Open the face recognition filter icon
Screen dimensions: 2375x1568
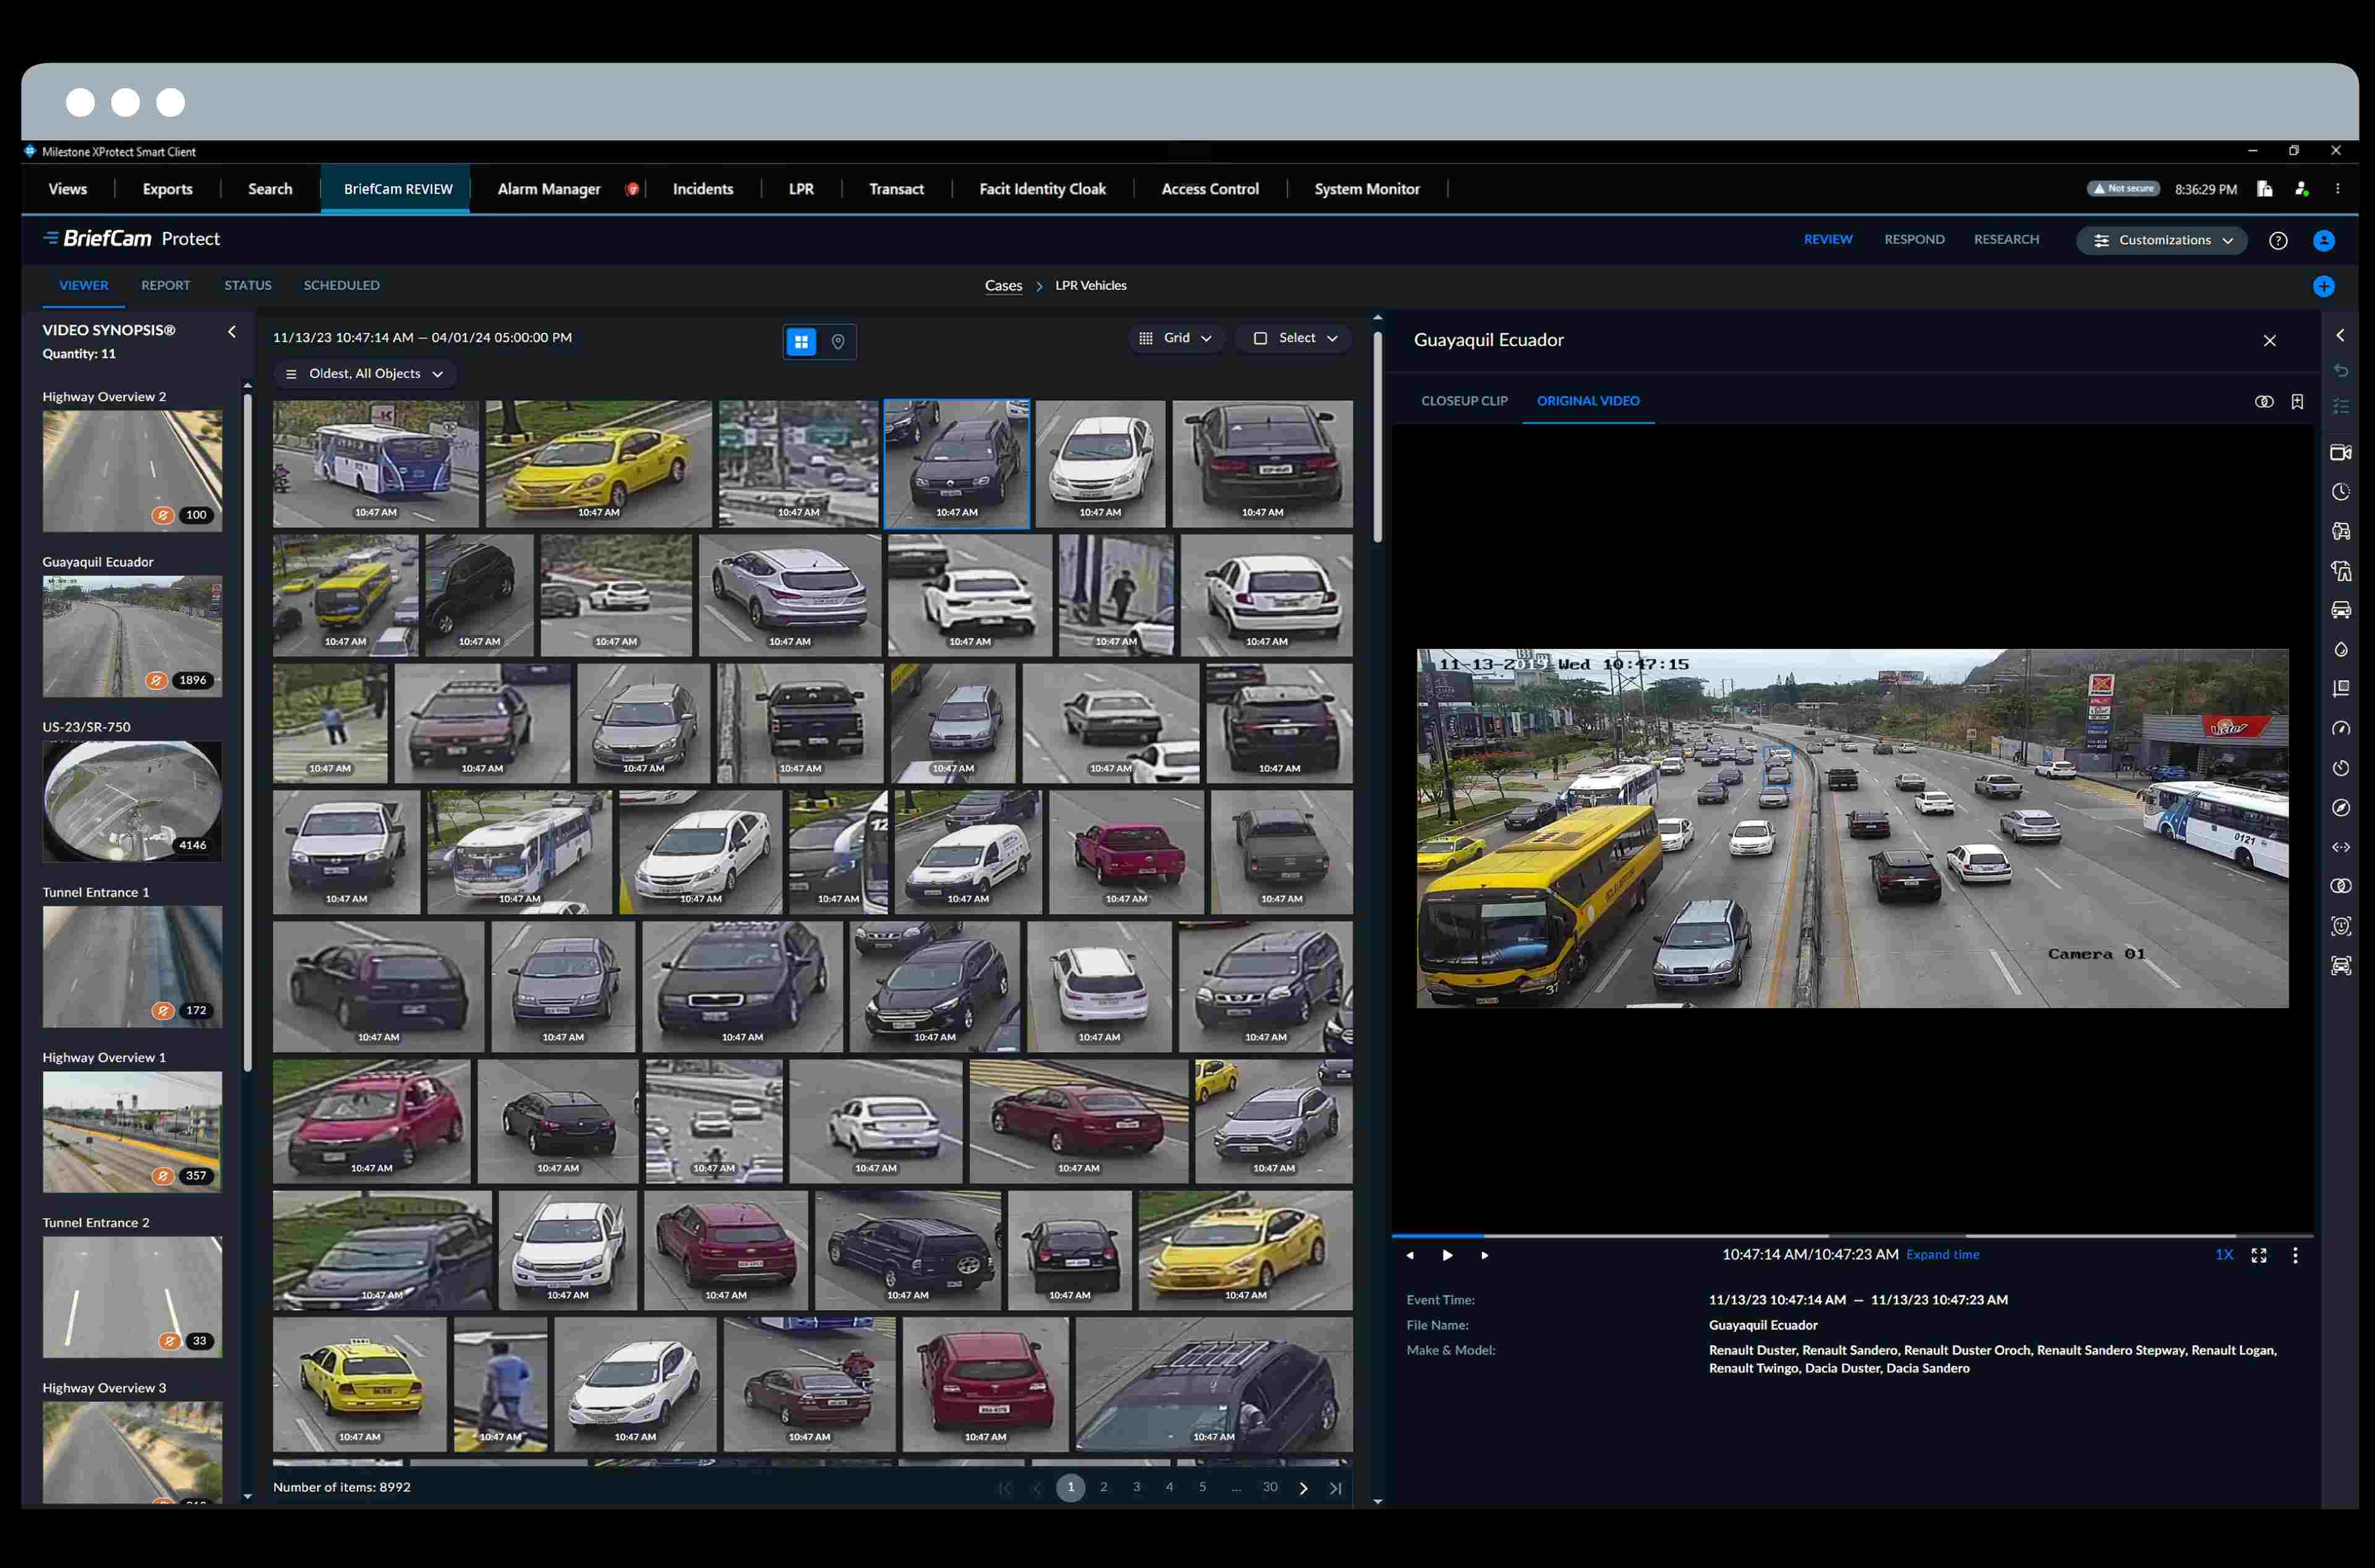[x=2340, y=926]
